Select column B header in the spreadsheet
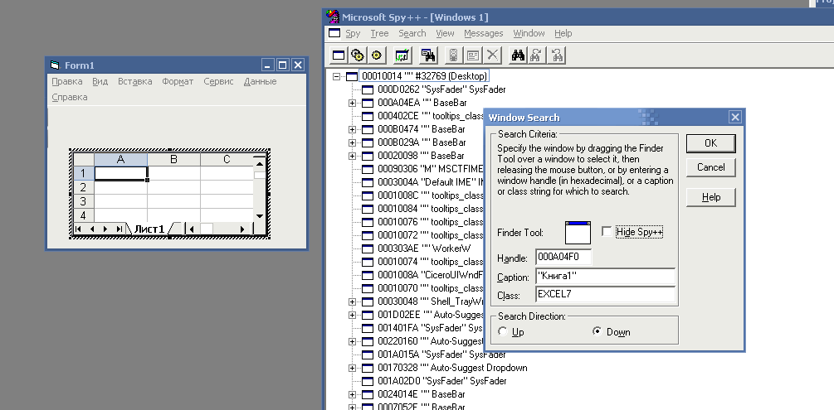The height and width of the screenshot is (410, 834). (173, 159)
